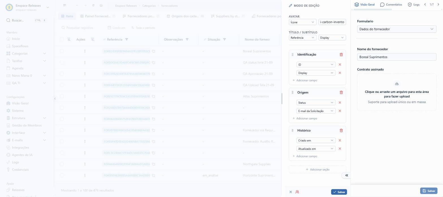Remove the Display field in Identificação

340,73
